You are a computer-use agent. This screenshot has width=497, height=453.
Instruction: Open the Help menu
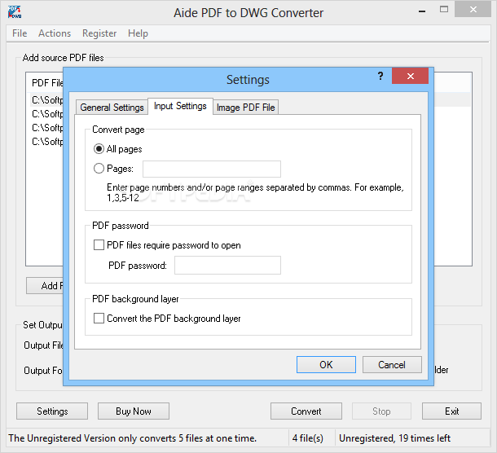pos(138,33)
